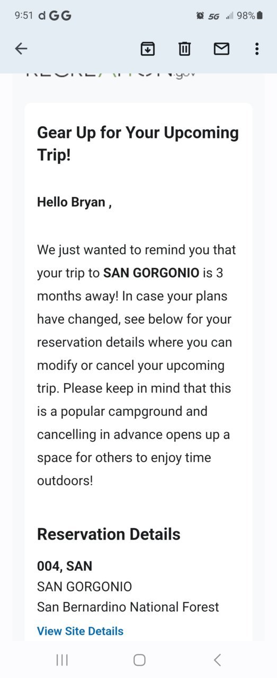This screenshot has width=277, height=678.
Task: Tap the Reservation Details heading
Action: (x=109, y=534)
